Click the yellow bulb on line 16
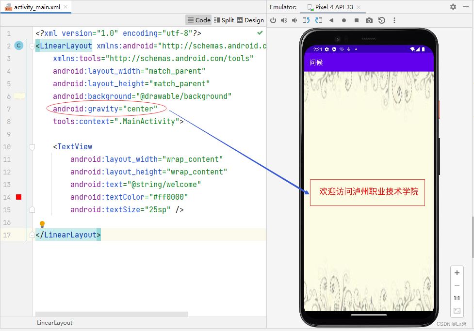The image size is (474, 331). 42,223
